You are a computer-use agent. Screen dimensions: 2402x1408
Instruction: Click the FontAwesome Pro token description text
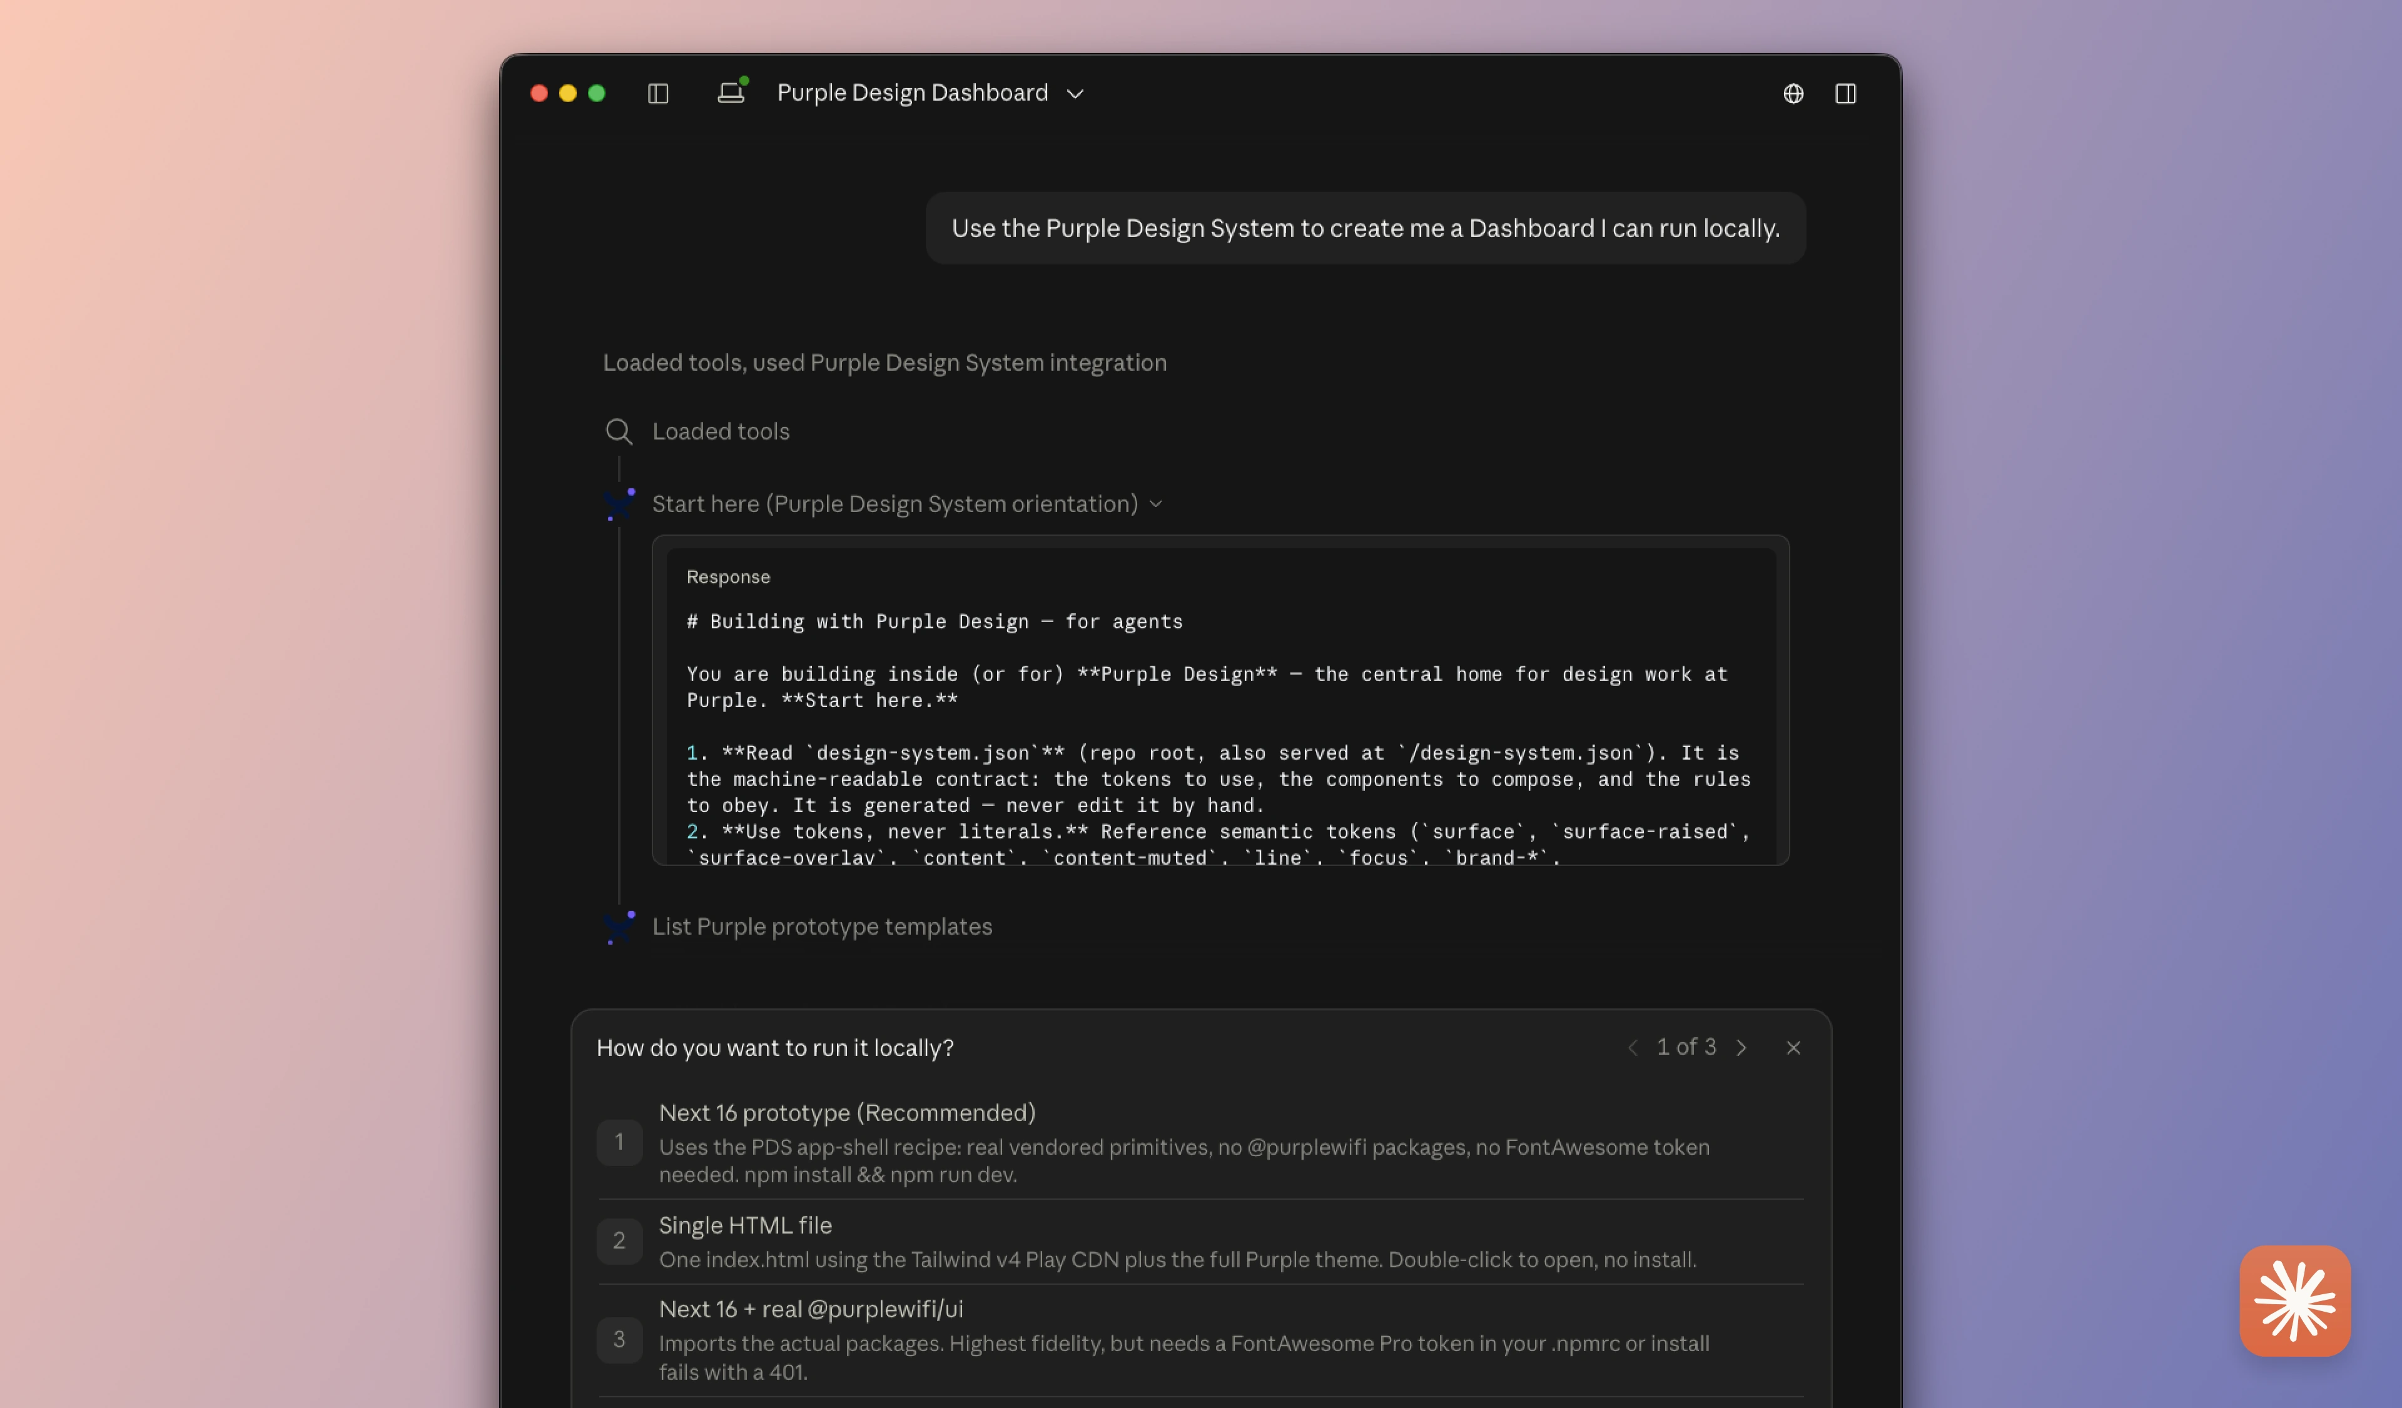[1184, 1357]
